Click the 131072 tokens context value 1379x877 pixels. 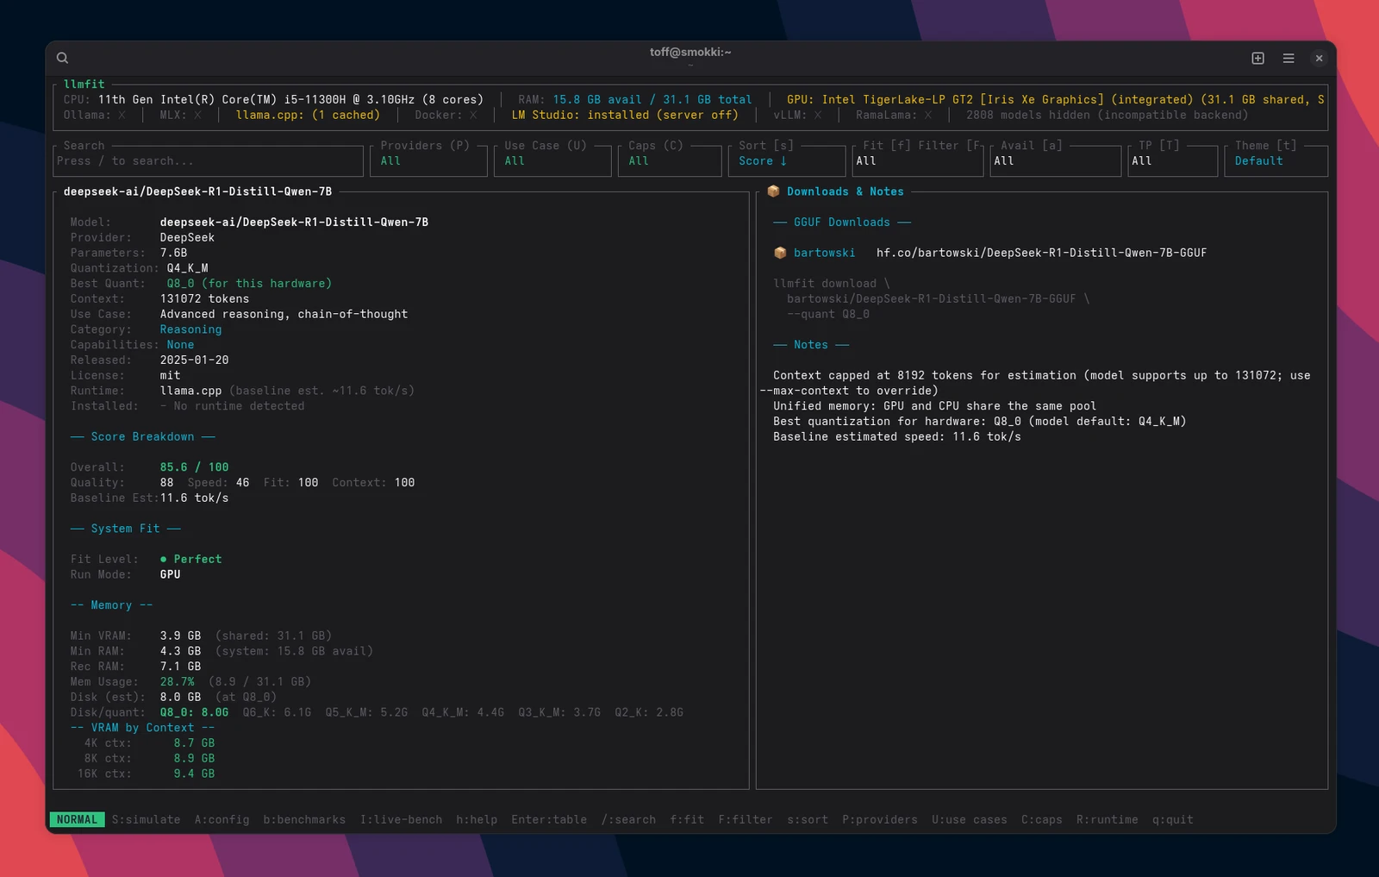[x=204, y=299]
